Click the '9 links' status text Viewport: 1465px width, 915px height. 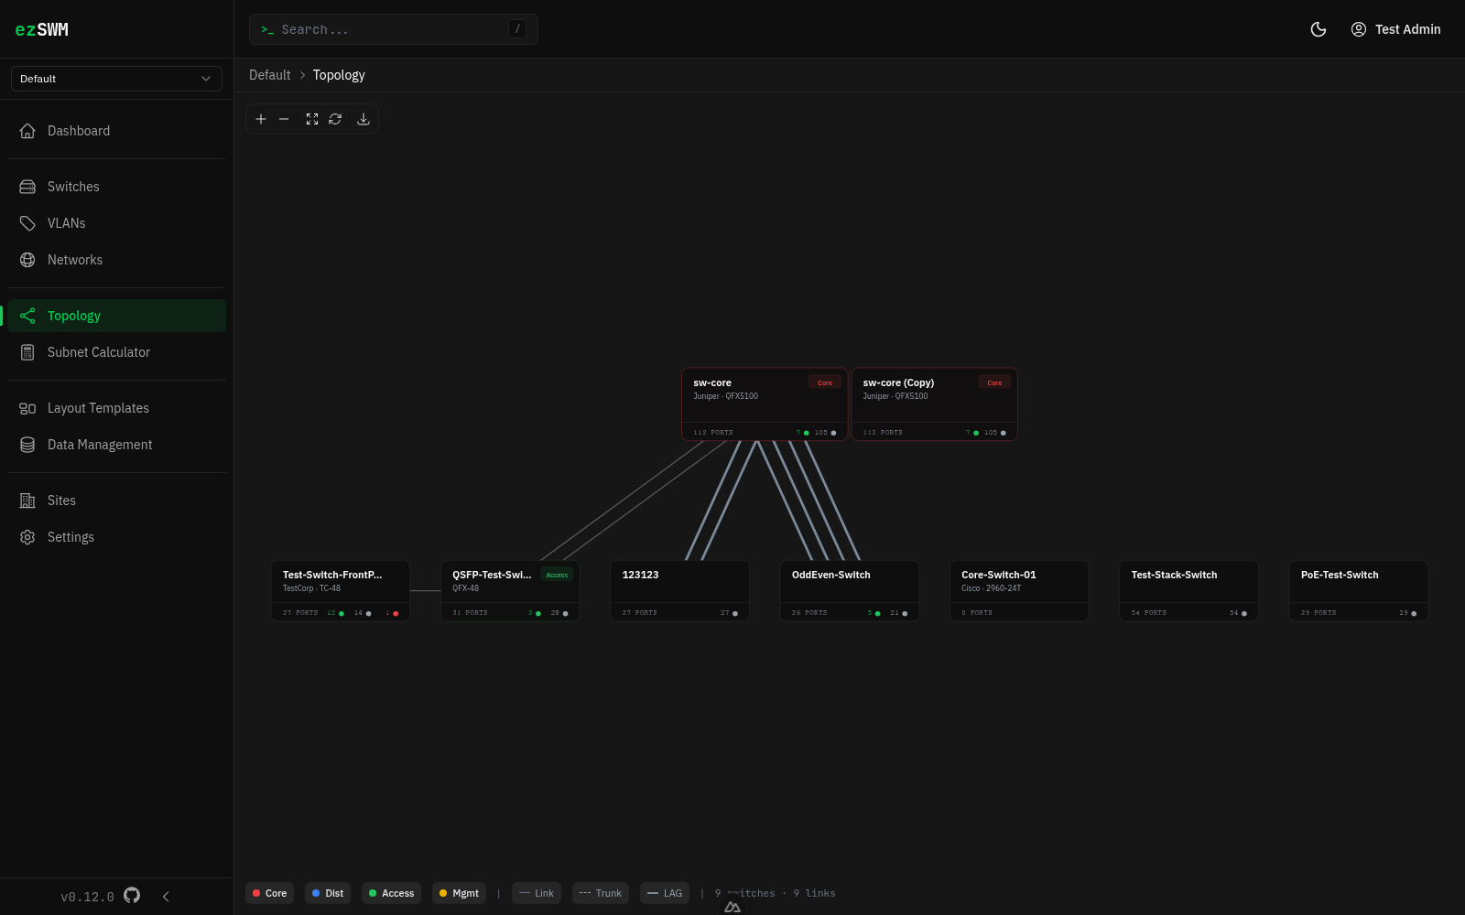(815, 893)
